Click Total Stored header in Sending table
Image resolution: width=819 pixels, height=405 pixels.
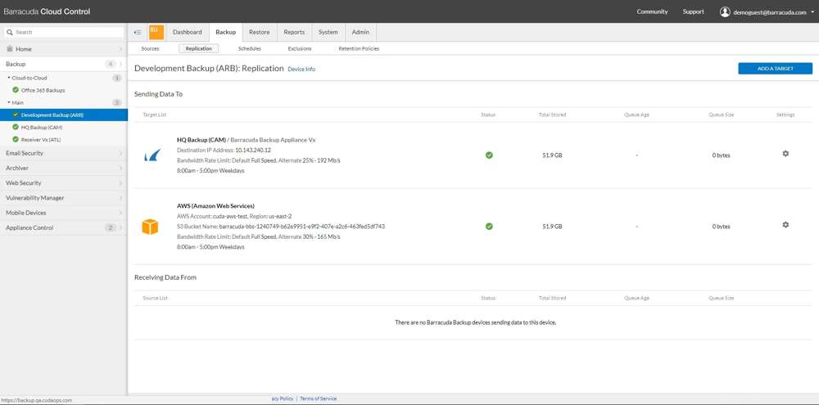[x=552, y=115]
